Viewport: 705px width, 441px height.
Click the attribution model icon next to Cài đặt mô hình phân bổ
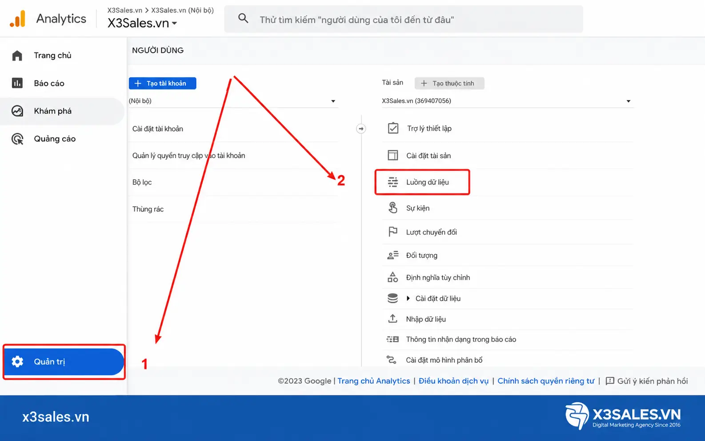tap(391, 360)
